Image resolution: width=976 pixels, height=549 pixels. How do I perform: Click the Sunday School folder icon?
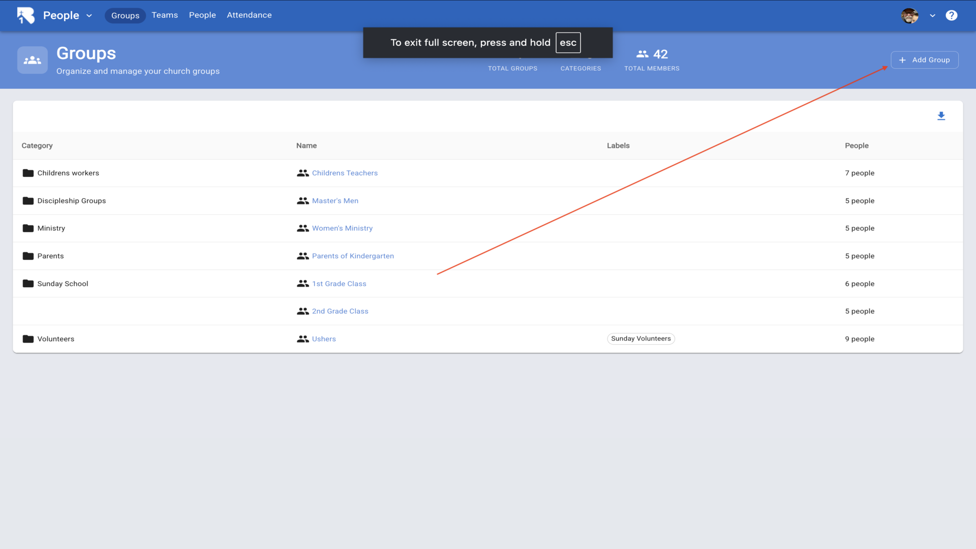(x=28, y=284)
